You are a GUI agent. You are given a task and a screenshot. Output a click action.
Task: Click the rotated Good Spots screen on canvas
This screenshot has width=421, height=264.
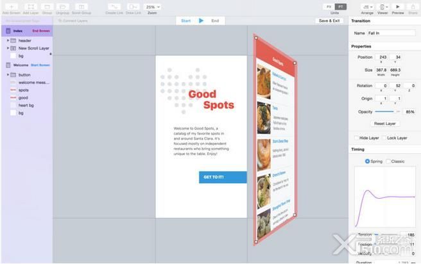(275, 140)
